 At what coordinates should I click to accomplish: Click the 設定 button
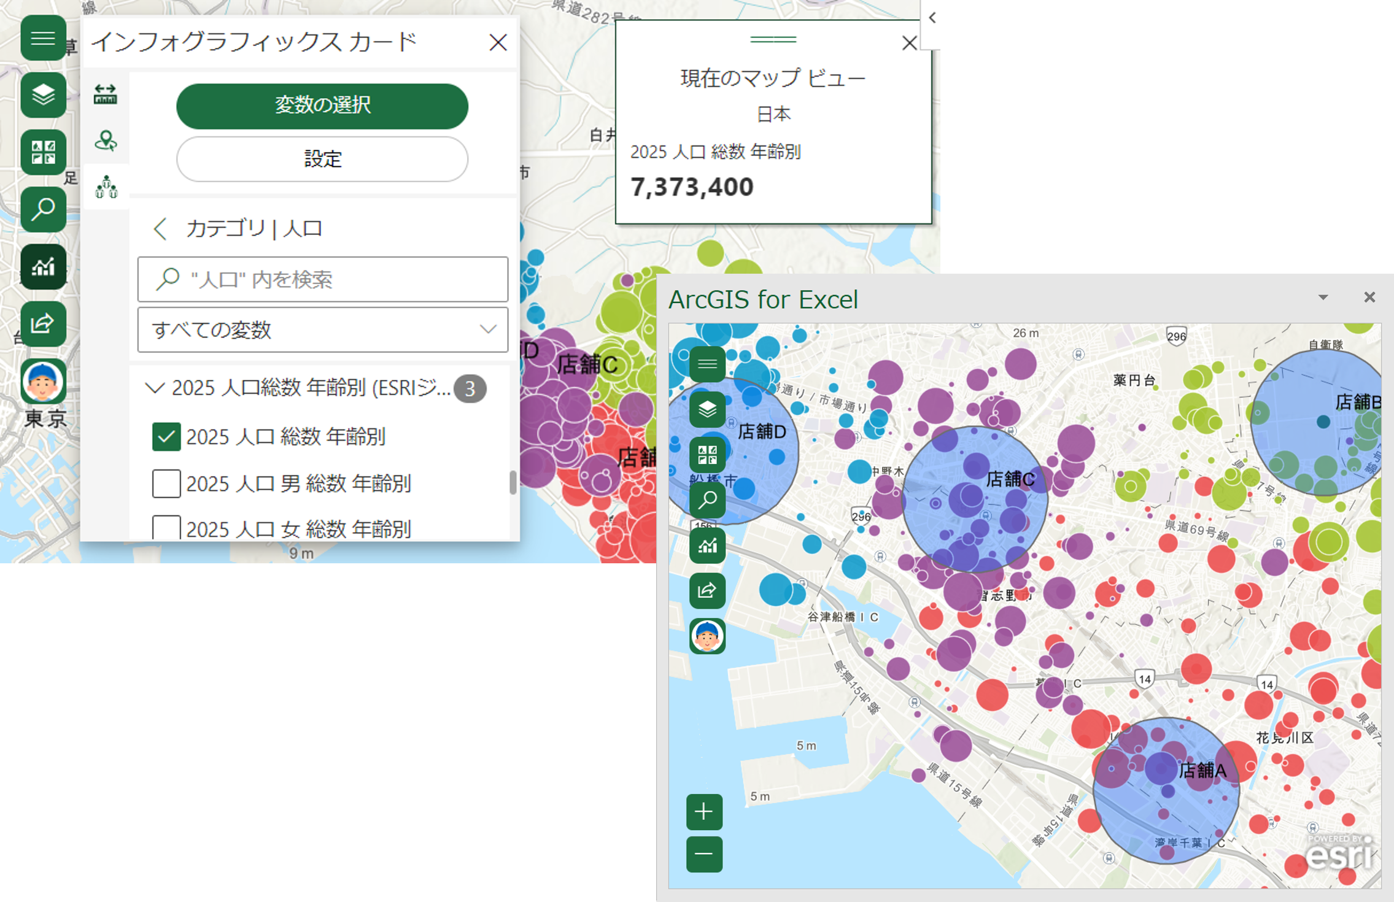[322, 159]
